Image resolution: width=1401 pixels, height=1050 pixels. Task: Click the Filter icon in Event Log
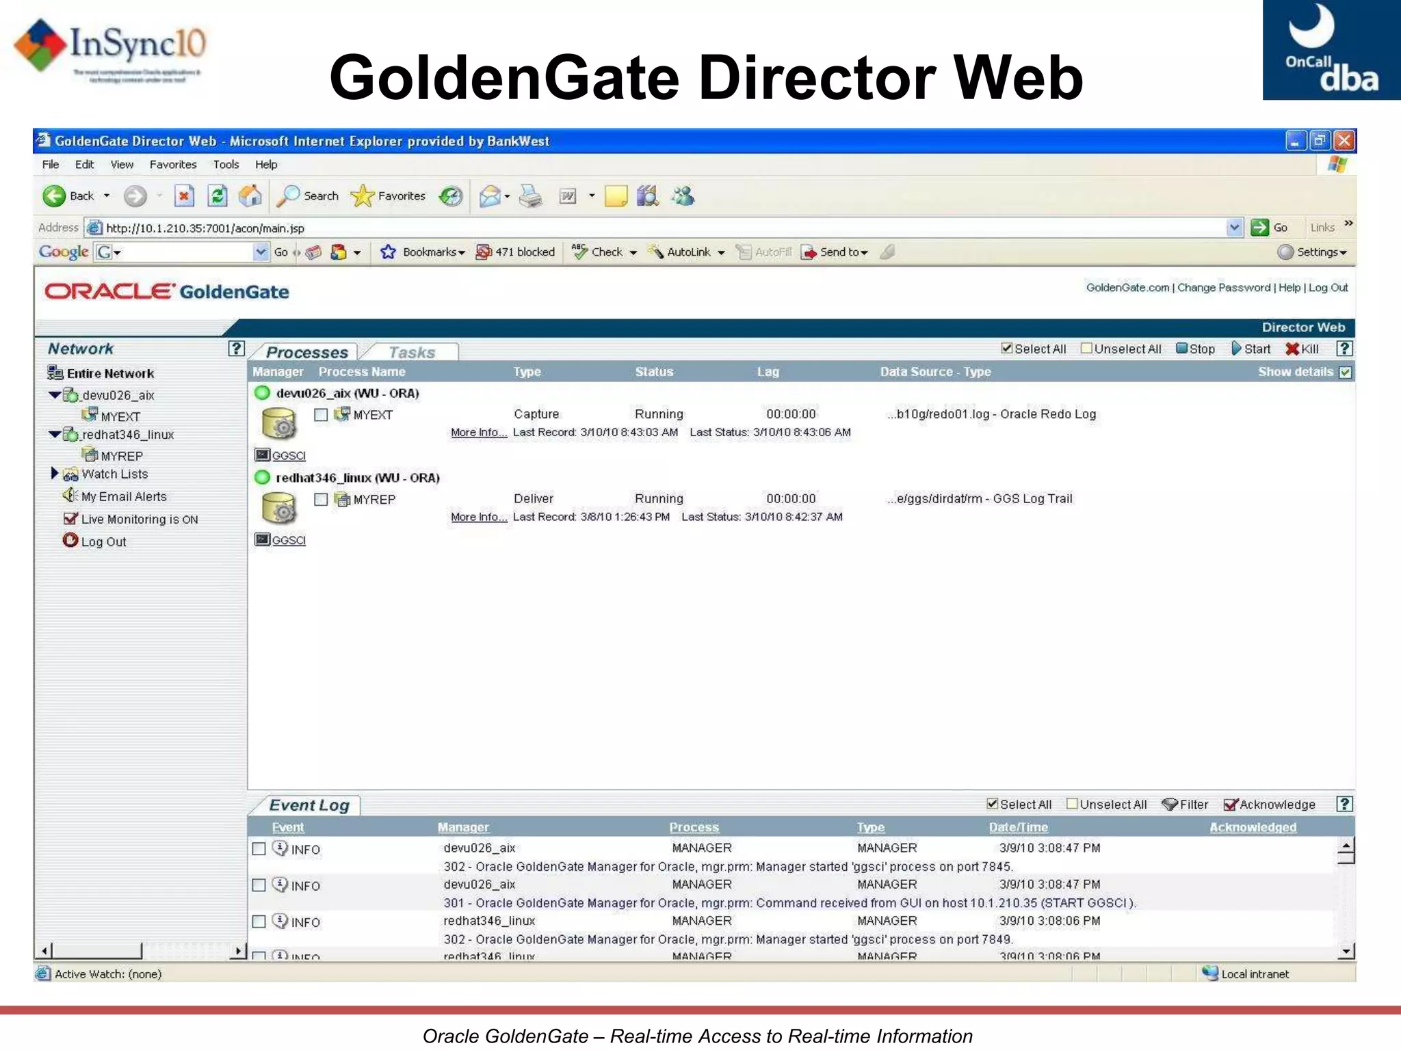(1170, 805)
